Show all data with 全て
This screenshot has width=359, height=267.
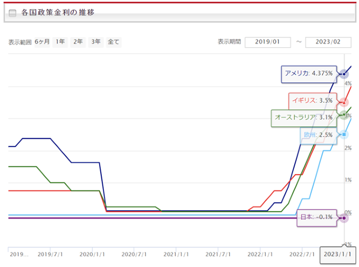[114, 42]
